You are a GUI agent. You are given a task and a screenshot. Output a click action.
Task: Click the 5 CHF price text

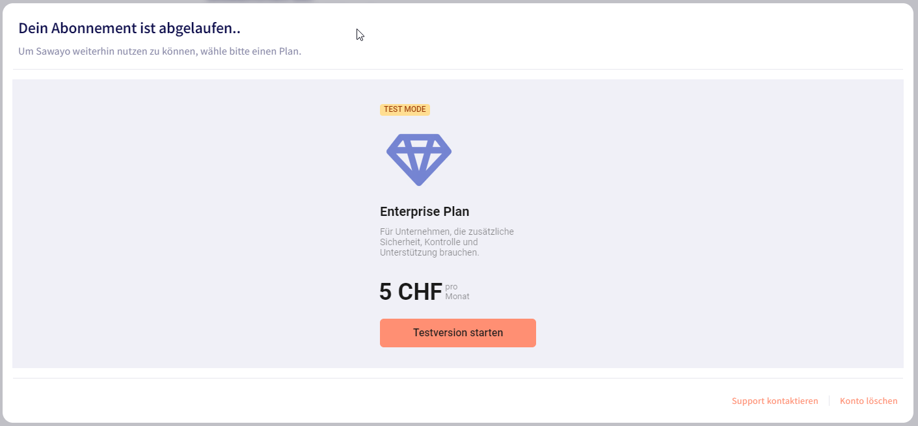click(411, 292)
